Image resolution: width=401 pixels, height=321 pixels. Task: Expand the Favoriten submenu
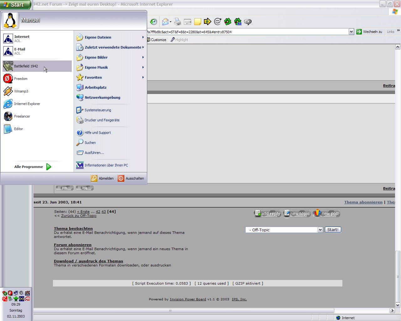point(110,77)
